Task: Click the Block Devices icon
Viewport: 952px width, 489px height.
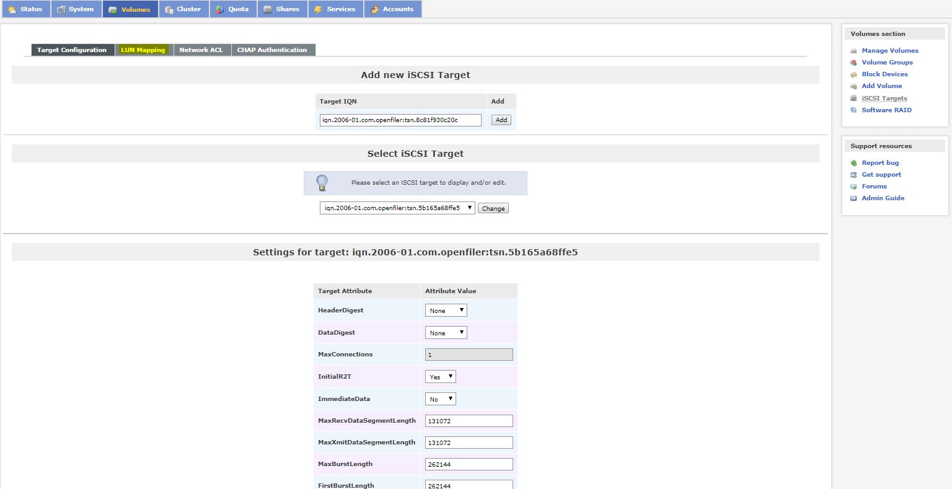Action: point(853,74)
